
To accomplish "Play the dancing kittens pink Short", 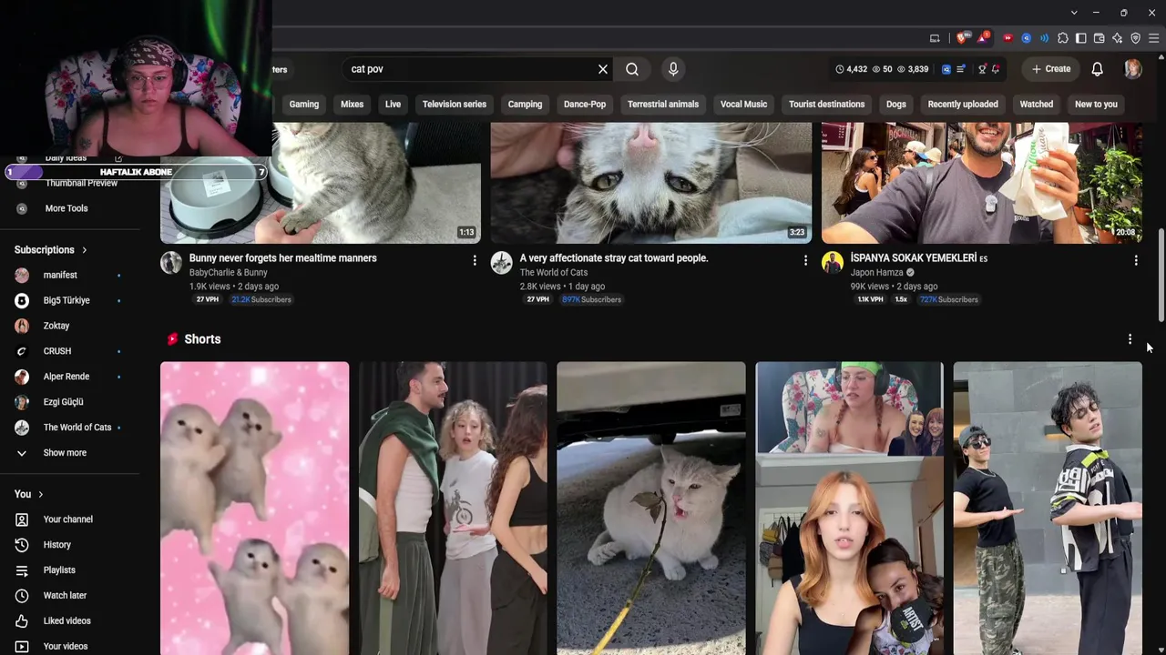I will [255, 509].
